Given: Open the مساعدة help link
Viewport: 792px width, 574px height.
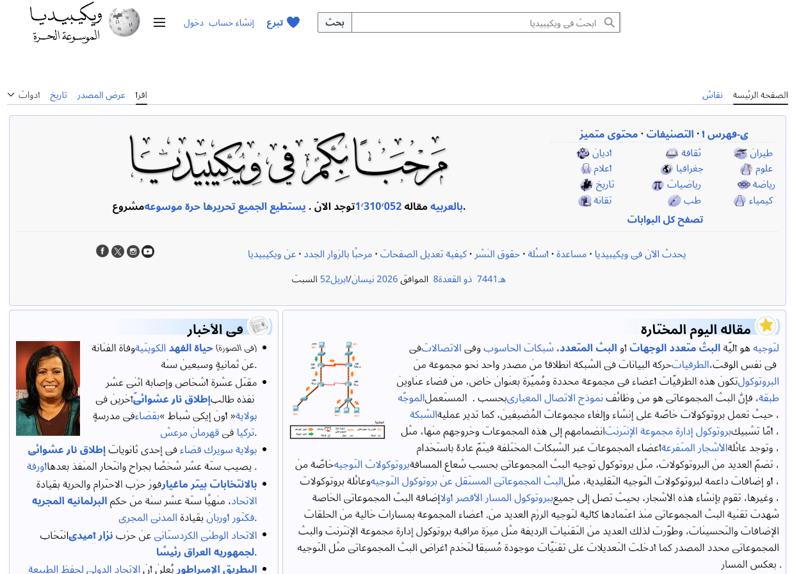Looking at the screenshot, I should coord(571,254).
